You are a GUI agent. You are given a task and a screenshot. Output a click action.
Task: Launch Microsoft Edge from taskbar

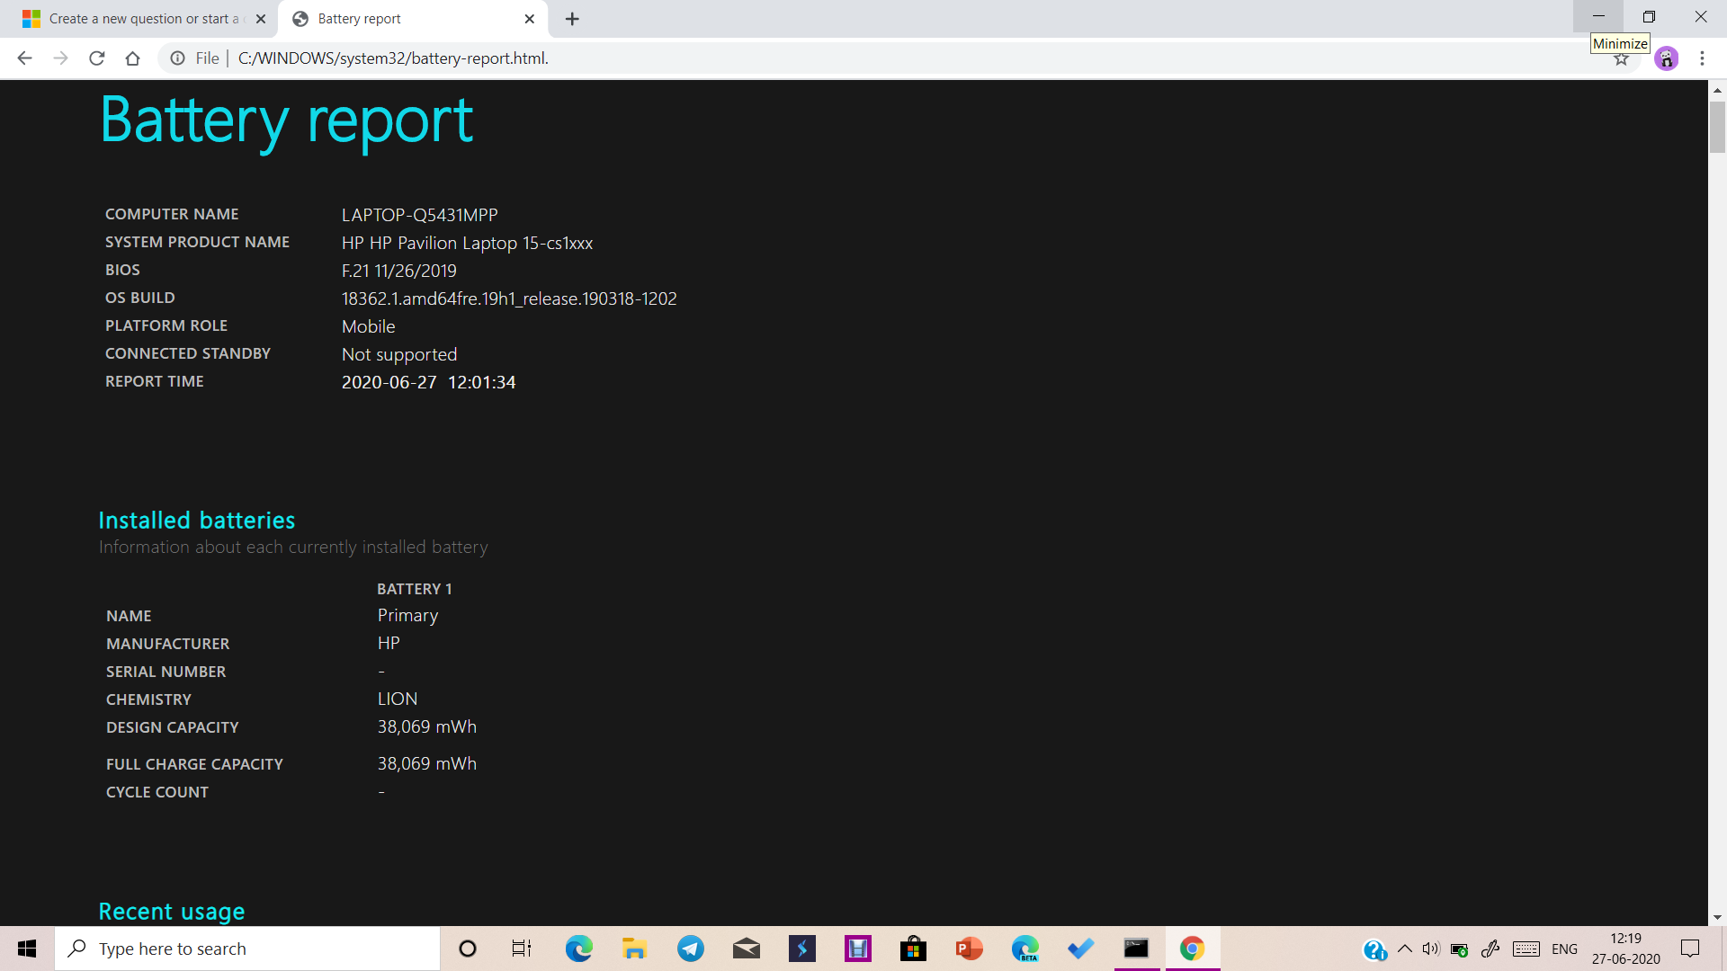pyautogui.click(x=578, y=949)
